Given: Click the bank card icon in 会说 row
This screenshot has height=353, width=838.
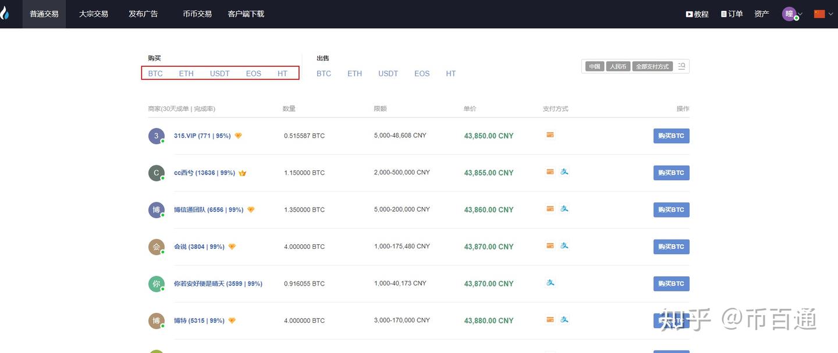Looking at the screenshot, I should (x=550, y=245).
